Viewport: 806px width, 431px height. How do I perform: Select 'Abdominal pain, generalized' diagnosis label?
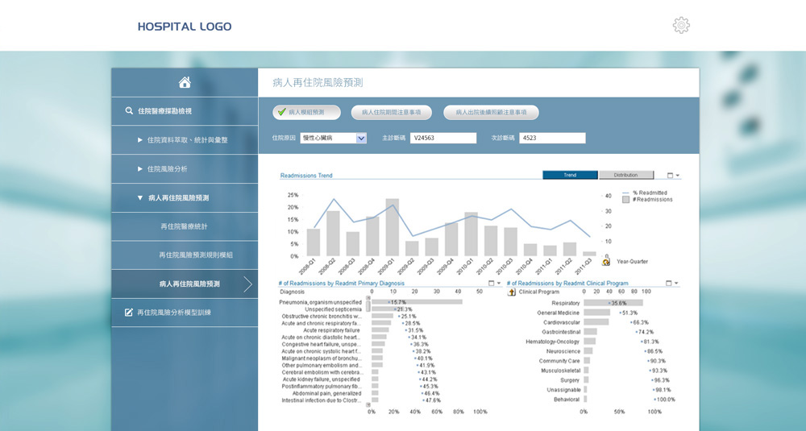(327, 393)
